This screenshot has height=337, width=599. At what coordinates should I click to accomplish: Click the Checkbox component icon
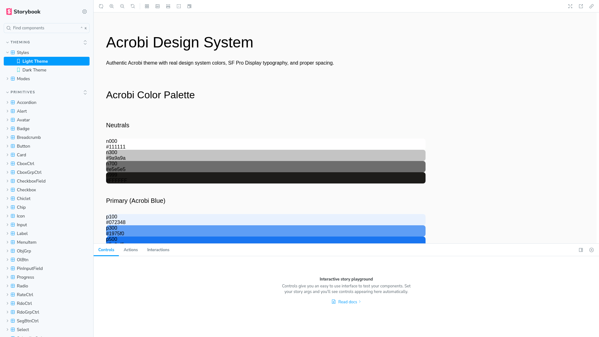click(13, 190)
